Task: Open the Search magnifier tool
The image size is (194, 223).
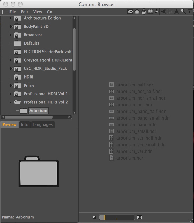Action: (183, 12)
